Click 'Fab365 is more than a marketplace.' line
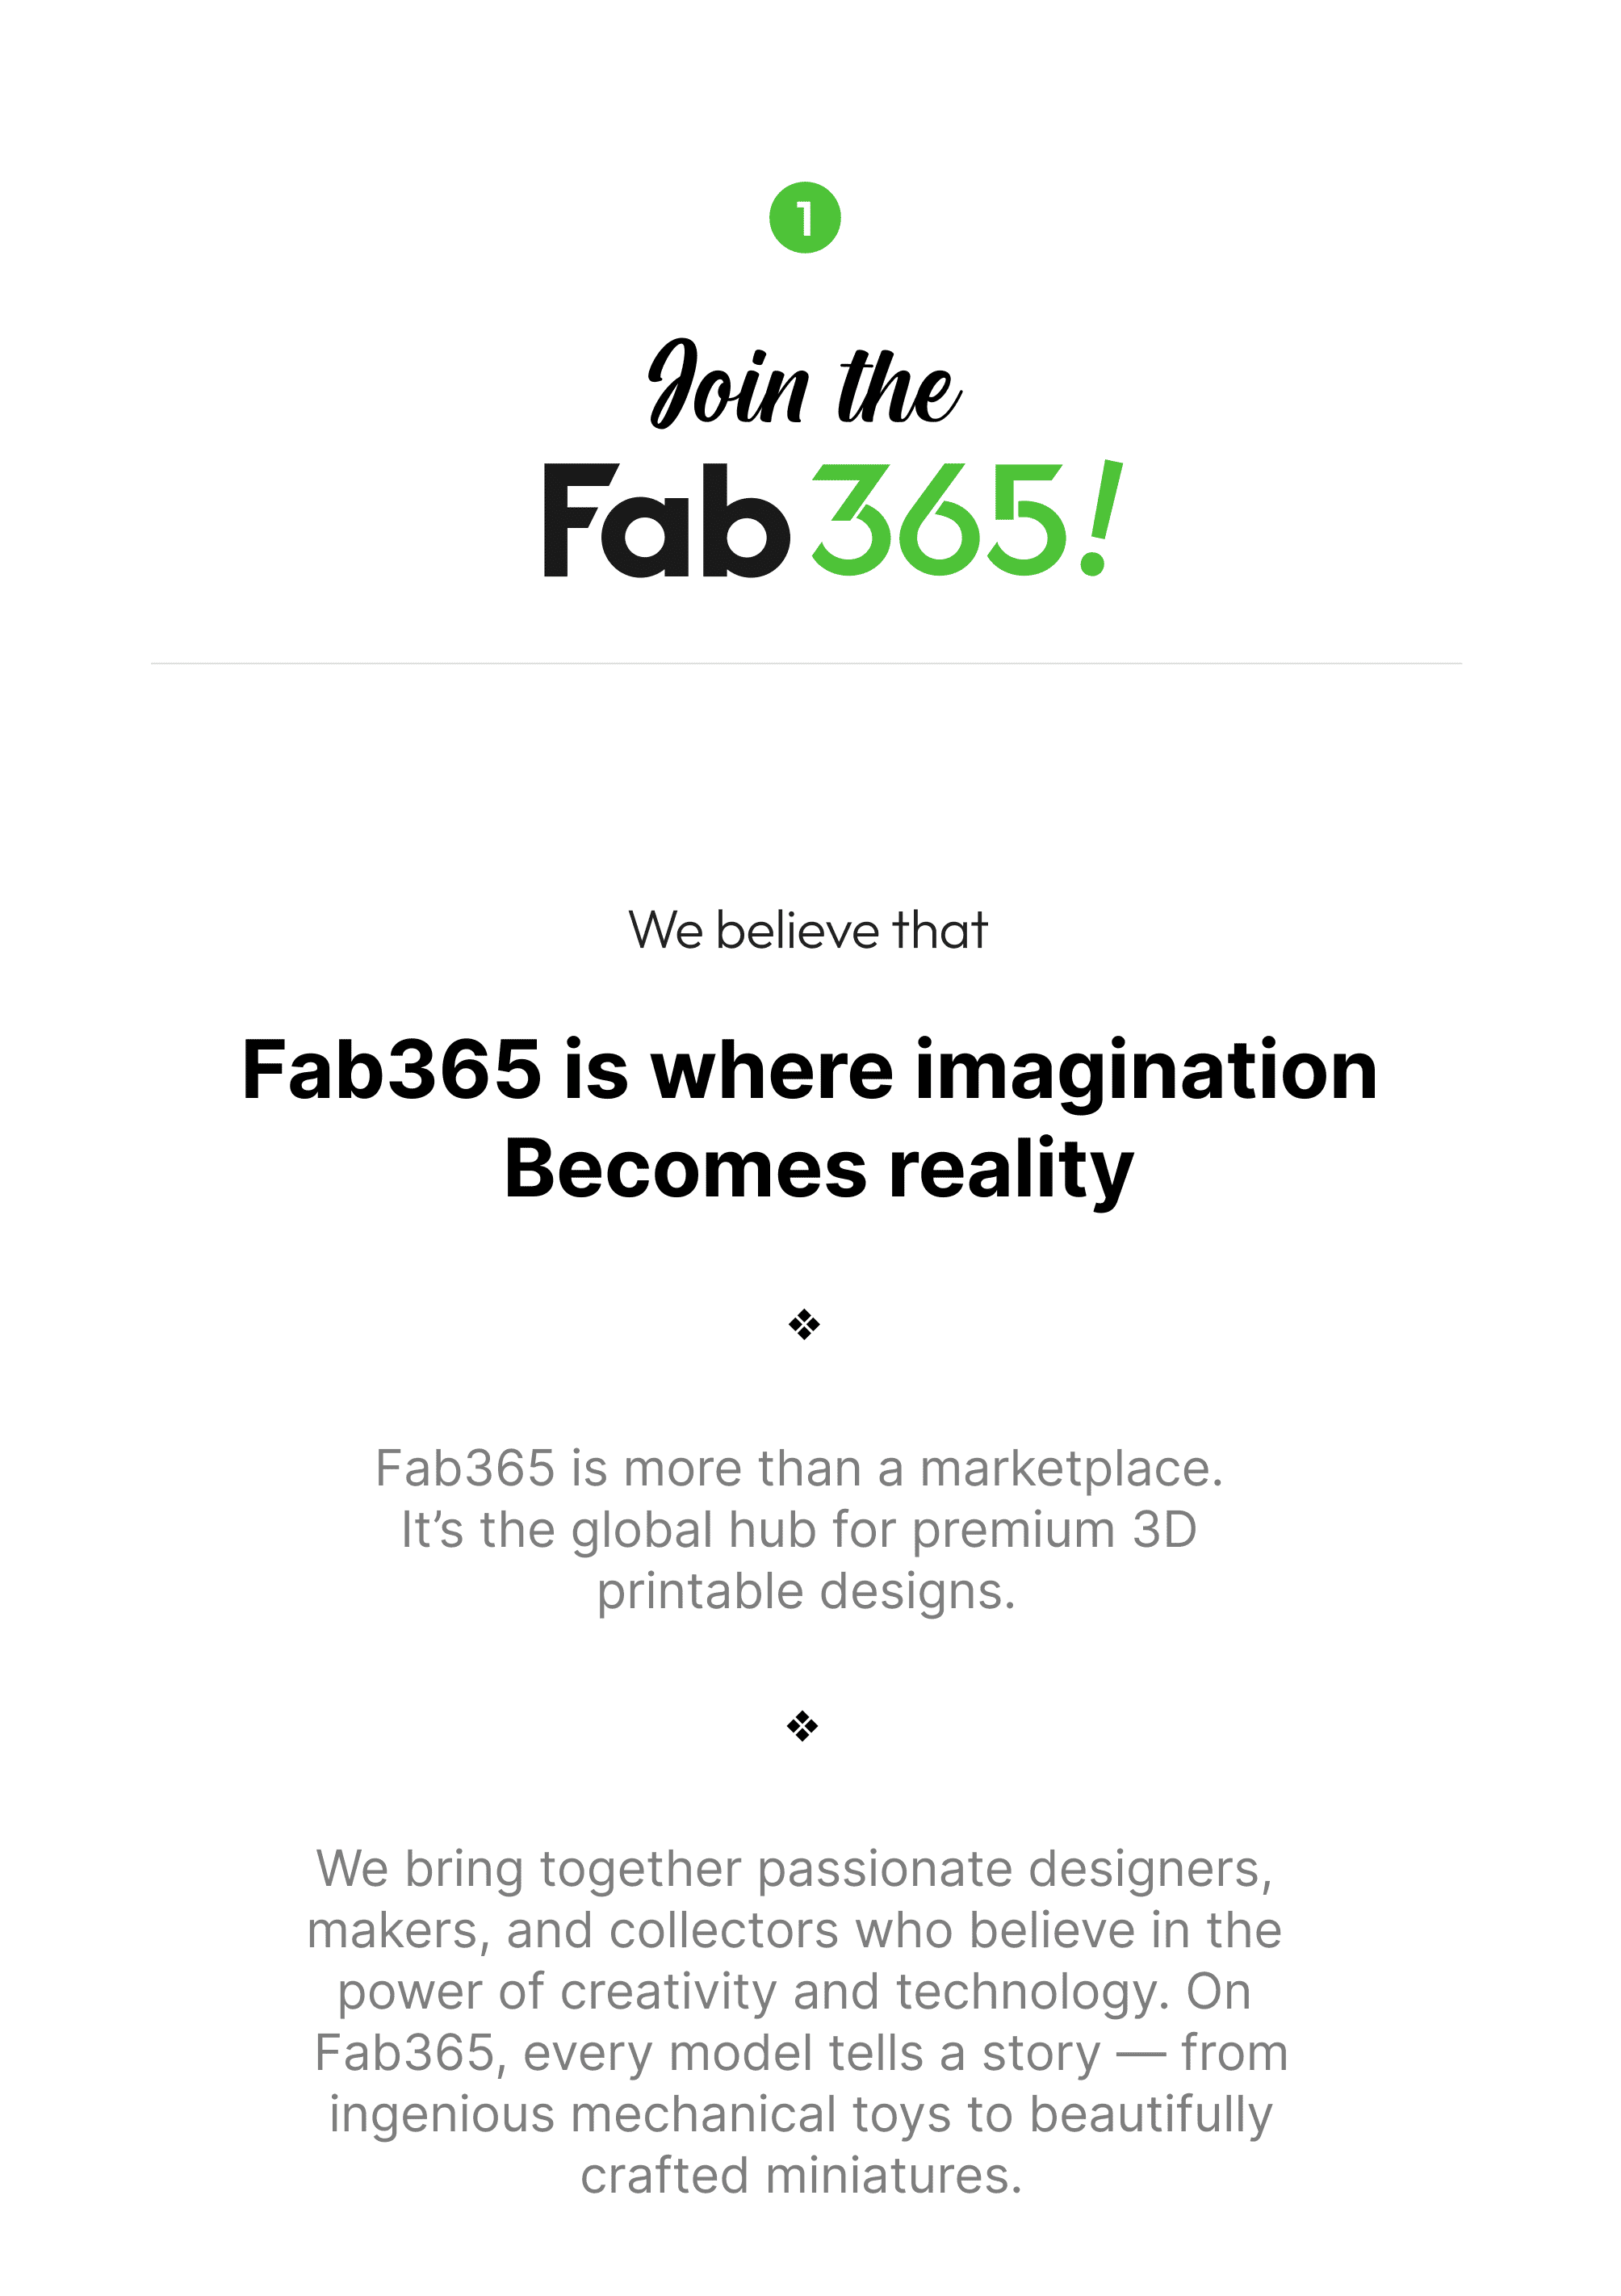Image resolution: width=1621 pixels, height=2296 pixels. point(799,1469)
